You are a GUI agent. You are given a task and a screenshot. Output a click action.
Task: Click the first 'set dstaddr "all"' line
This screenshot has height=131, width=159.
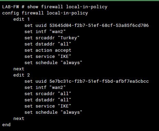click(48, 44)
